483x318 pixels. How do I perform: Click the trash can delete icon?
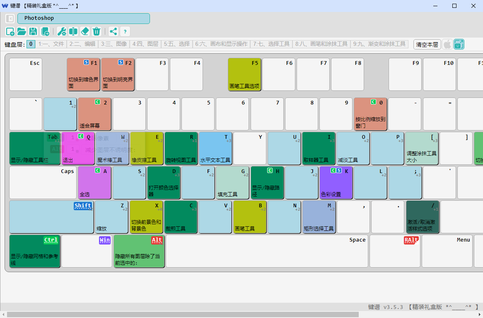click(97, 31)
